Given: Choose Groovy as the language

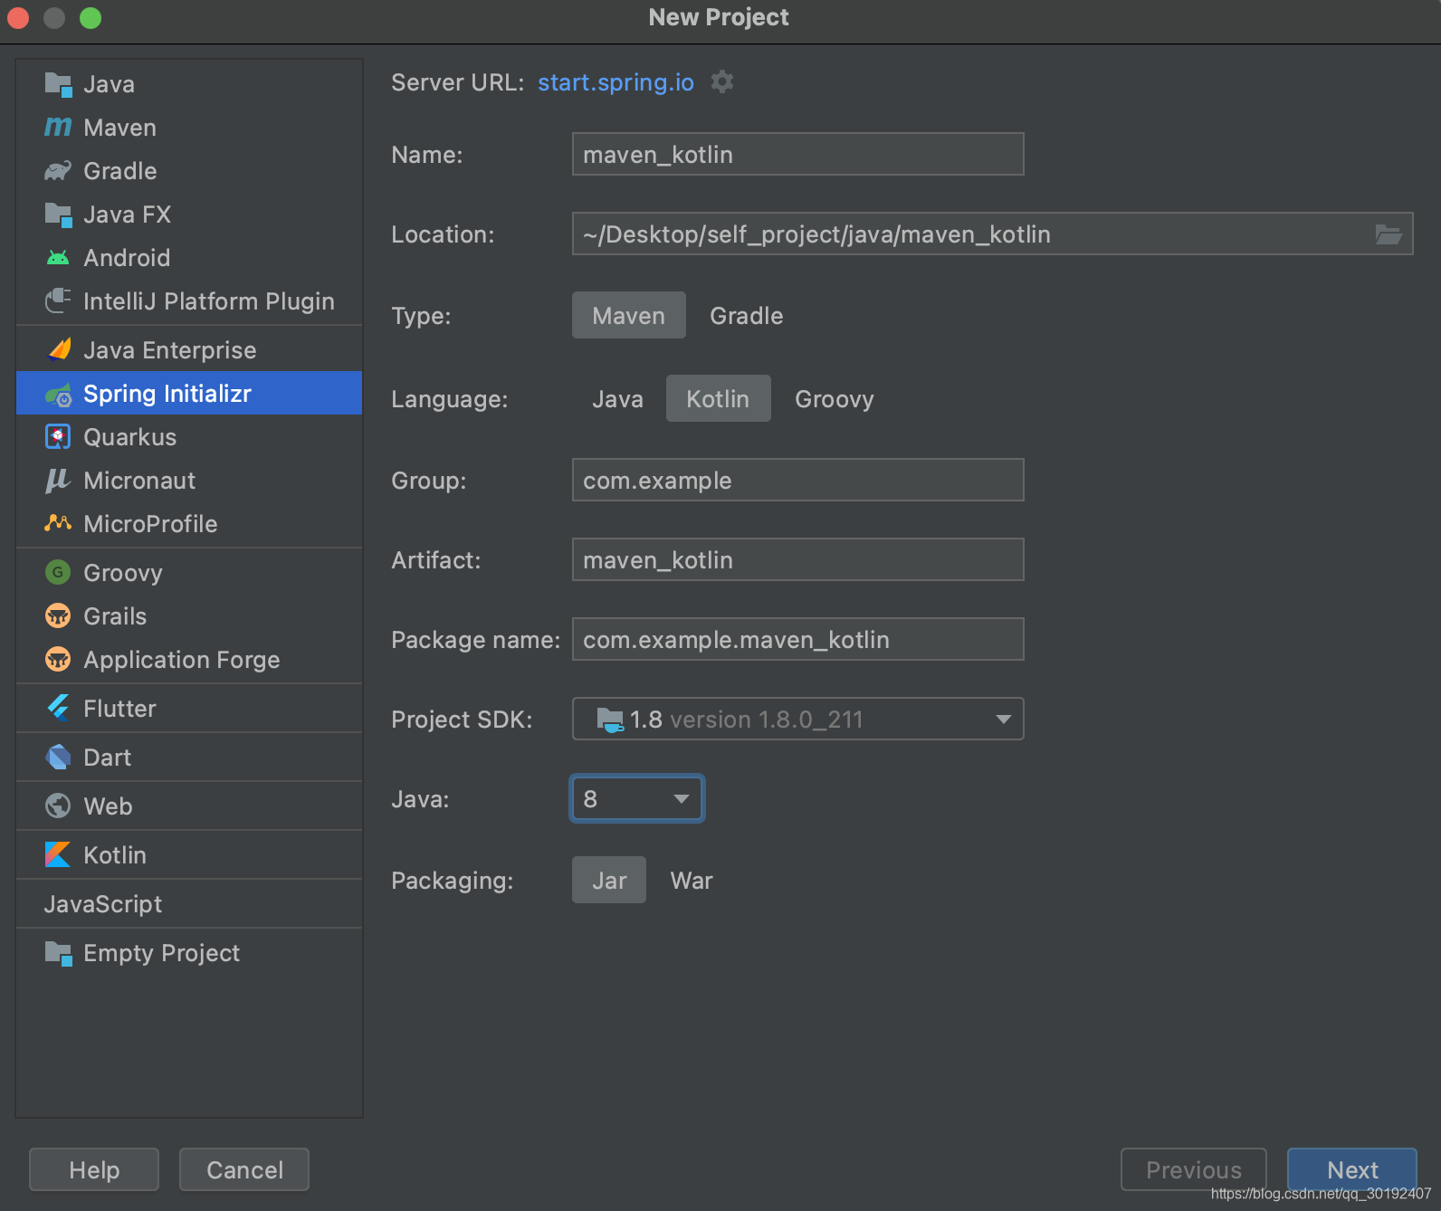Looking at the screenshot, I should 834,398.
